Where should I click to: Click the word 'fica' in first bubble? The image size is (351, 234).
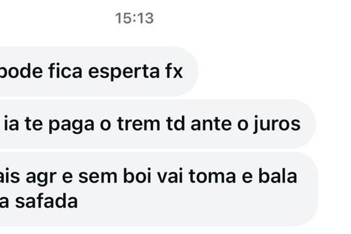(66, 71)
